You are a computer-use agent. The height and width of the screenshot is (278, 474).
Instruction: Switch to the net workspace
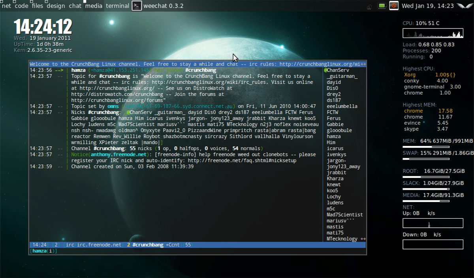tap(6, 6)
